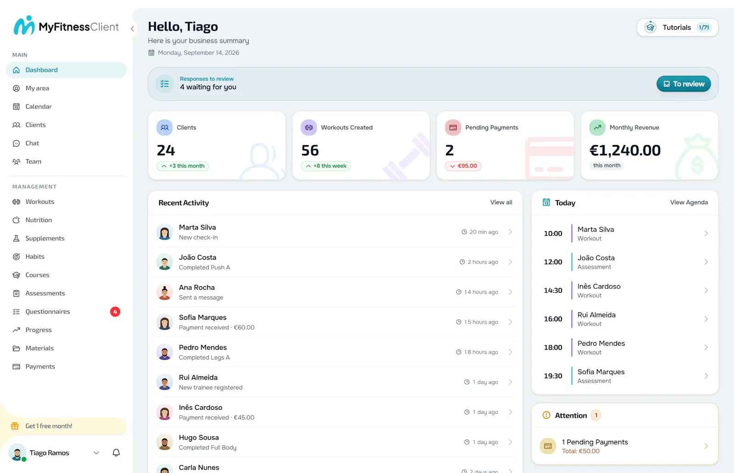The image size is (734, 473).
Task: Open the Team section
Action: click(66, 162)
